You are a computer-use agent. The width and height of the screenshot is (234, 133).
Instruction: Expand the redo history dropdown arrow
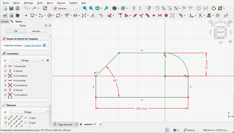point(38,8)
